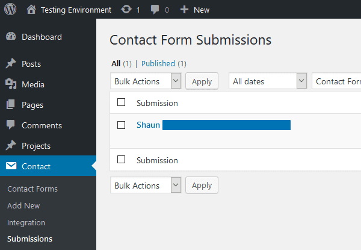Screen dimensions: 361x250
Task: Click New in the admin bar
Action: click(202, 10)
